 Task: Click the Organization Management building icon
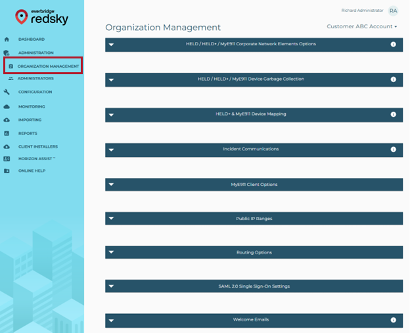[11, 66]
